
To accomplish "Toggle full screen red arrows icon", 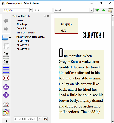I will pos(6,78).
